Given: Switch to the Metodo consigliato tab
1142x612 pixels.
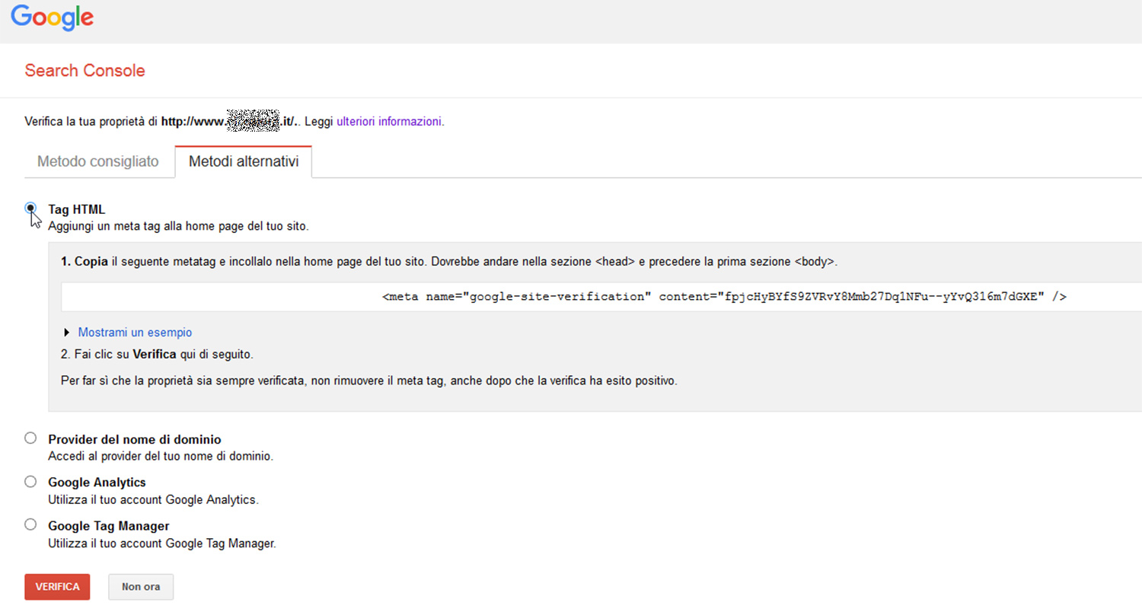Looking at the screenshot, I should [x=98, y=161].
